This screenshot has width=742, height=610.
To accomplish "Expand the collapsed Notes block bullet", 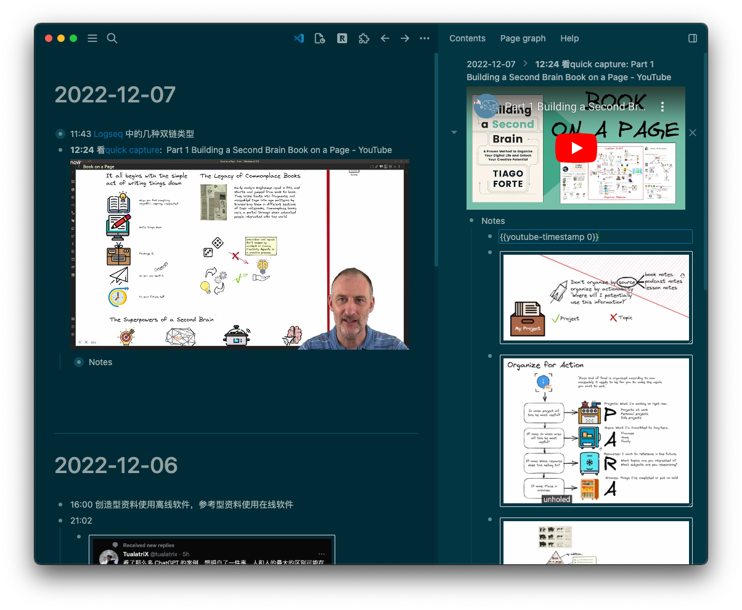I will 79,362.
